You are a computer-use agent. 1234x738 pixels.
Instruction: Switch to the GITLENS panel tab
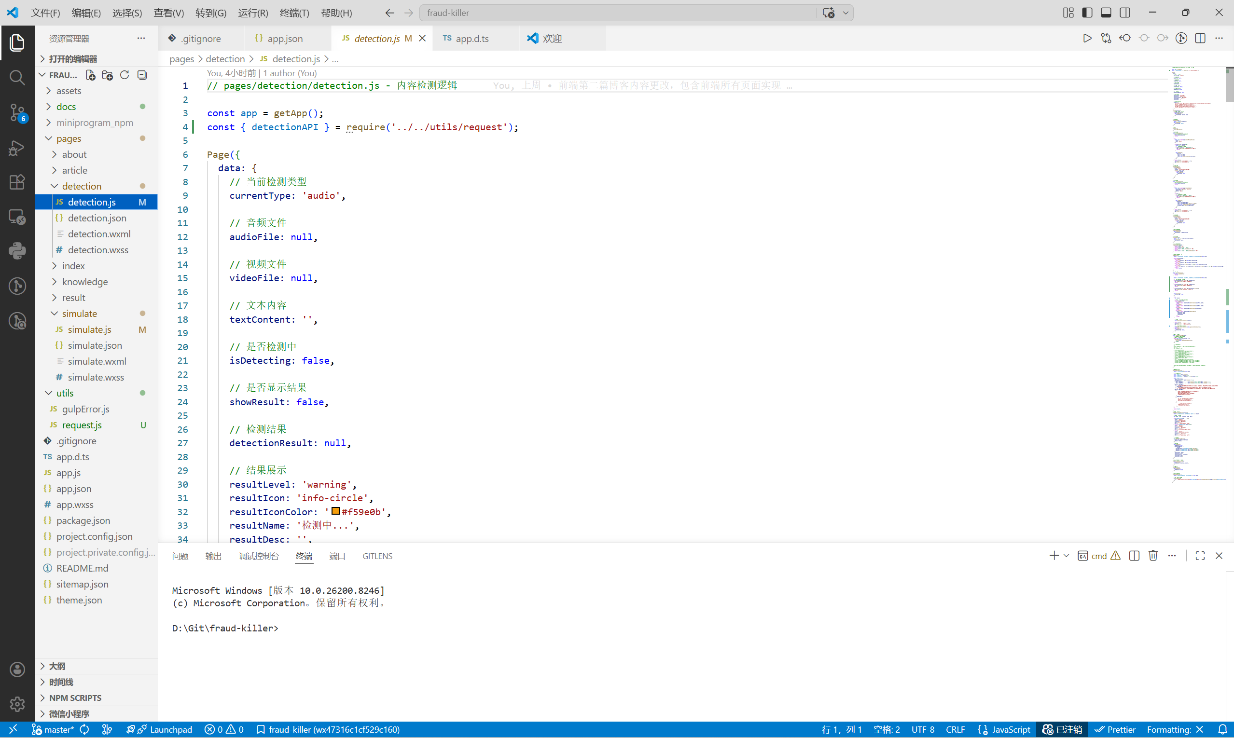click(377, 556)
